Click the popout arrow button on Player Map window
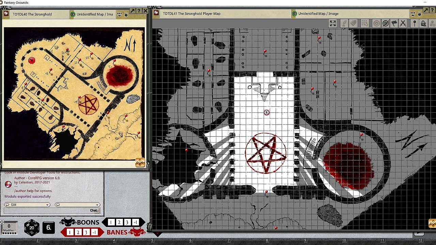This screenshot has width=436, height=245. click(425, 11)
